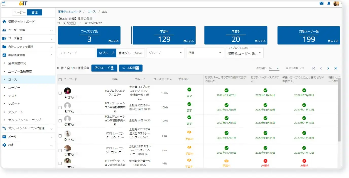Check the checkbox for Aさん
Viewport: 349px width, 178px height.
click(60, 93)
